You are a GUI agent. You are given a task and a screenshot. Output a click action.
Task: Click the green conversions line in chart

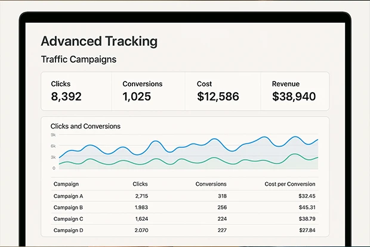tap(155, 160)
